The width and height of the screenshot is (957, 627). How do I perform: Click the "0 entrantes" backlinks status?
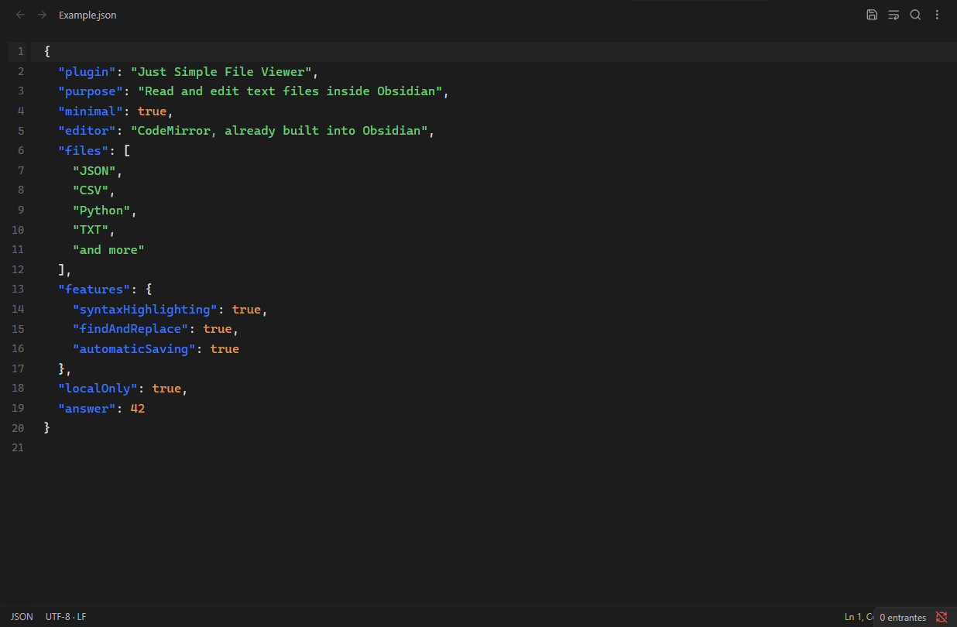(x=903, y=618)
